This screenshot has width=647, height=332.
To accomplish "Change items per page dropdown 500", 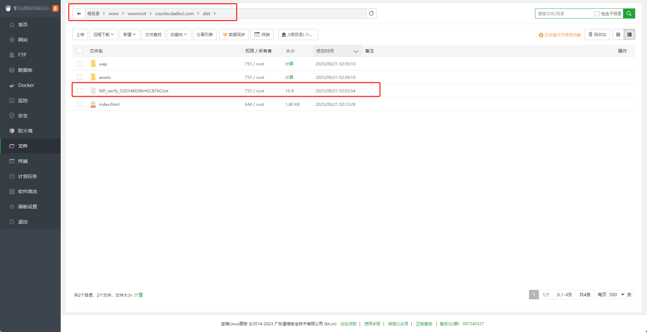I will pos(617,295).
